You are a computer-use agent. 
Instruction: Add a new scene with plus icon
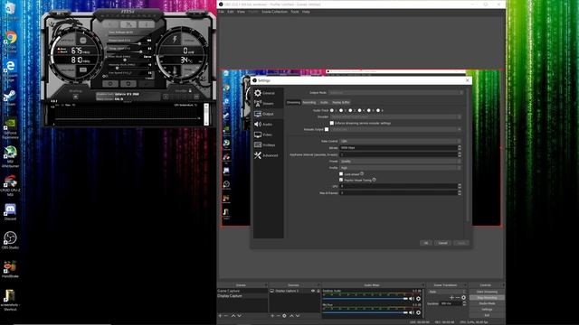click(221, 316)
